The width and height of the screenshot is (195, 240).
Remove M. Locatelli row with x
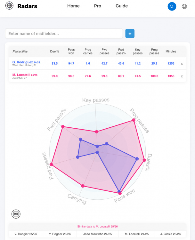tap(182, 76)
